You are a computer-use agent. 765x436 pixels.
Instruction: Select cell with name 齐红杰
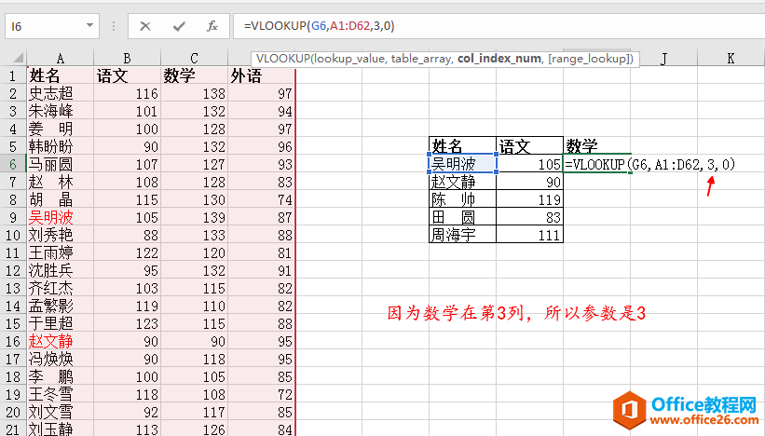(x=60, y=288)
